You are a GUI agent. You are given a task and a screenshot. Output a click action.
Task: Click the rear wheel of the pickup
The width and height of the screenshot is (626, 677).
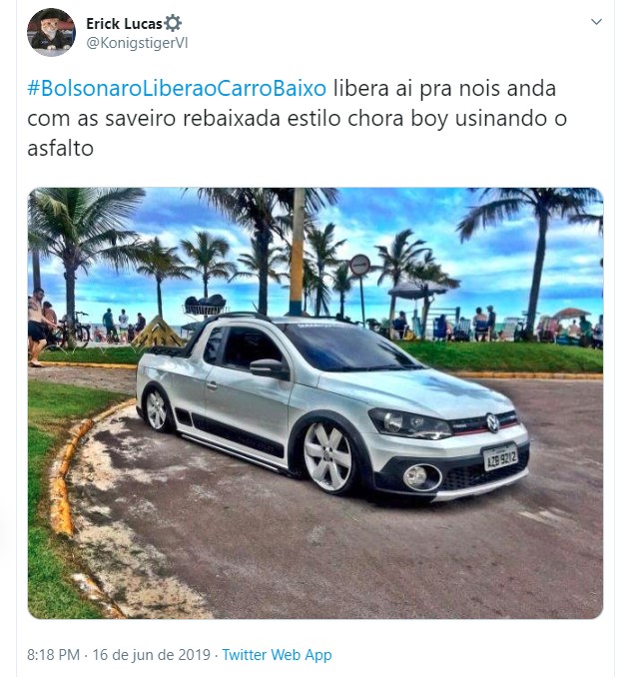(x=157, y=409)
